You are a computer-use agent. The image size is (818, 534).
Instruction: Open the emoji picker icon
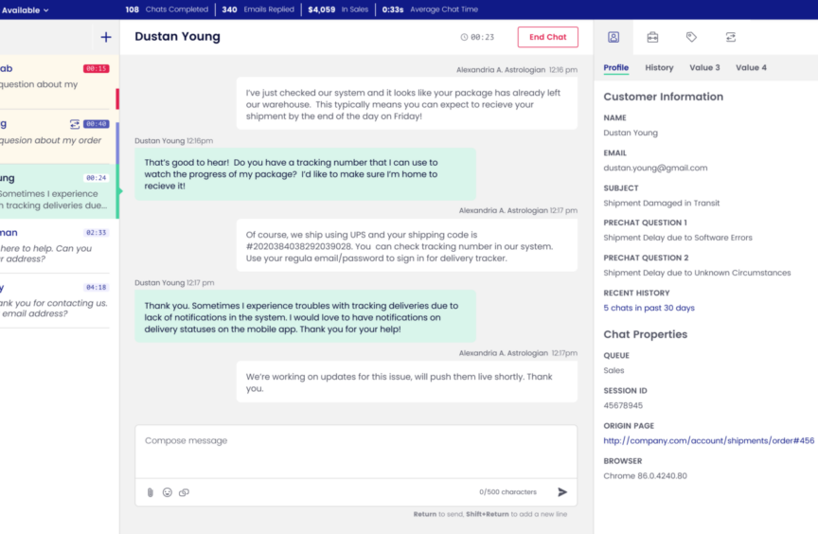(168, 492)
